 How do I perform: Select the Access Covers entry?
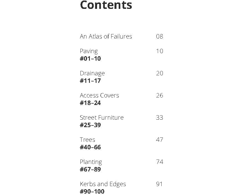pos(99,95)
